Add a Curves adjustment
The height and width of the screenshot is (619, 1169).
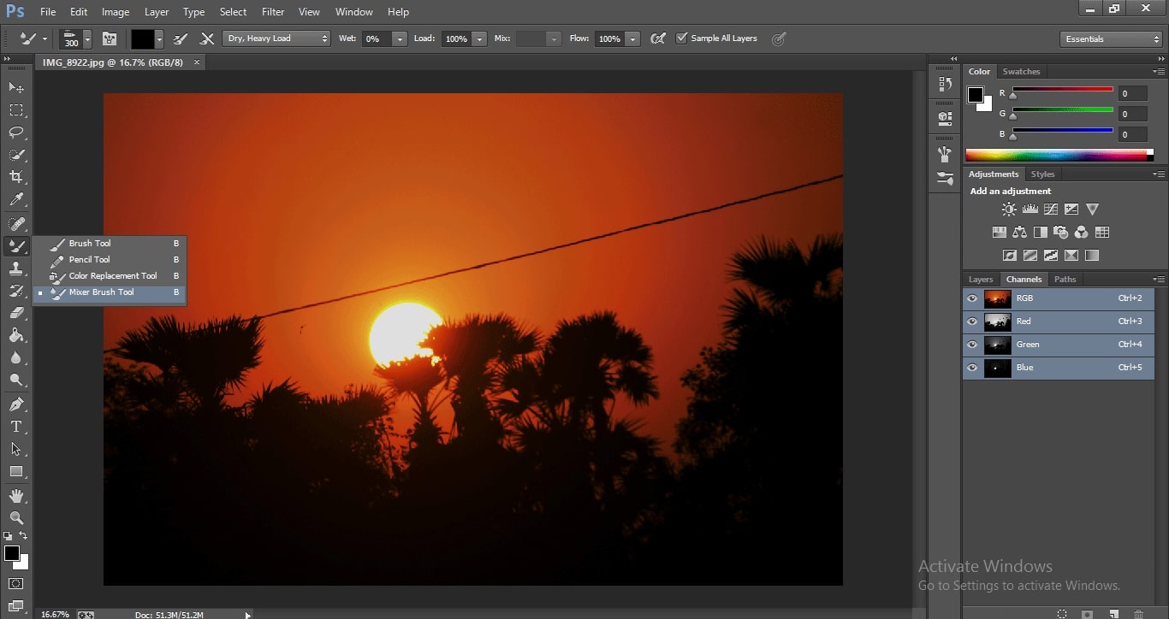pyautogui.click(x=1051, y=209)
